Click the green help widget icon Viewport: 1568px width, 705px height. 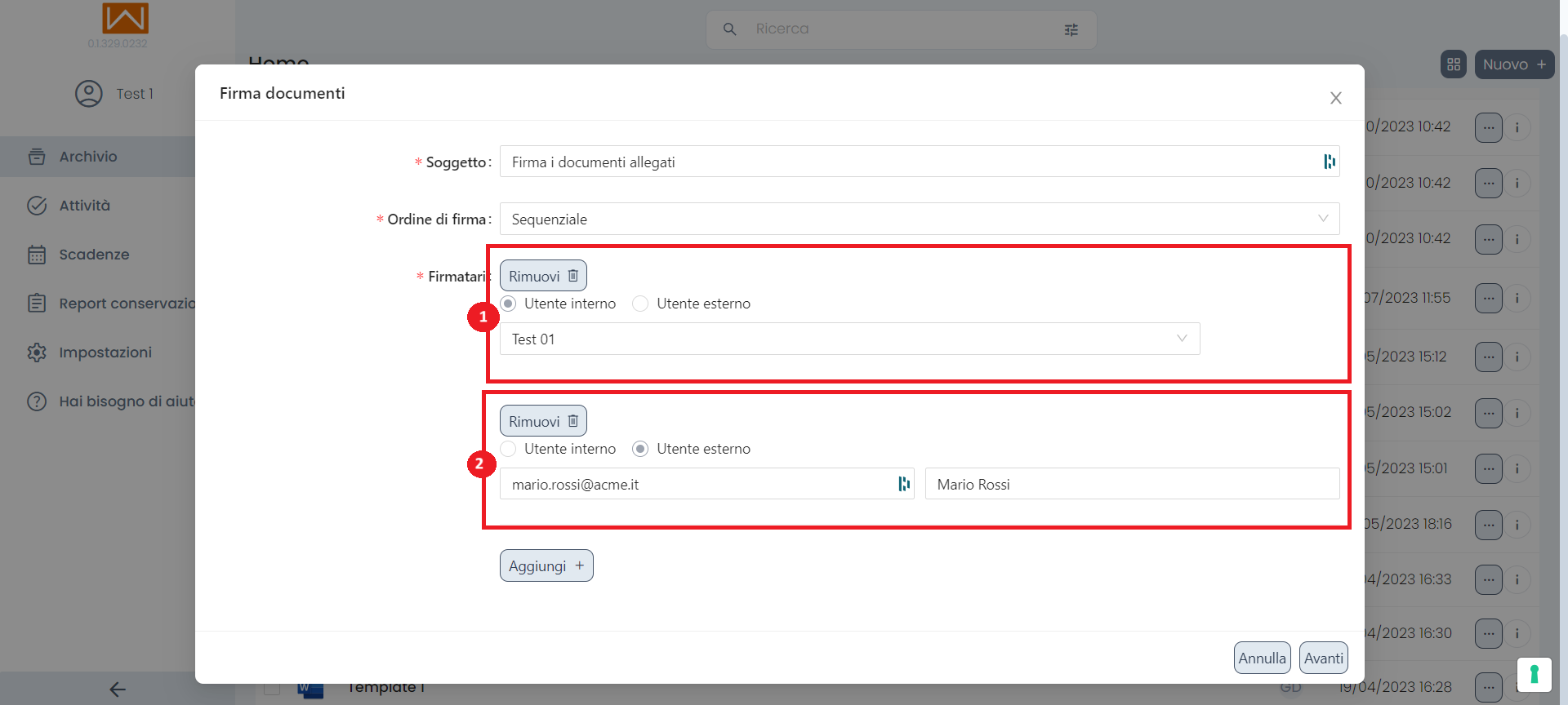[1535, 674]
